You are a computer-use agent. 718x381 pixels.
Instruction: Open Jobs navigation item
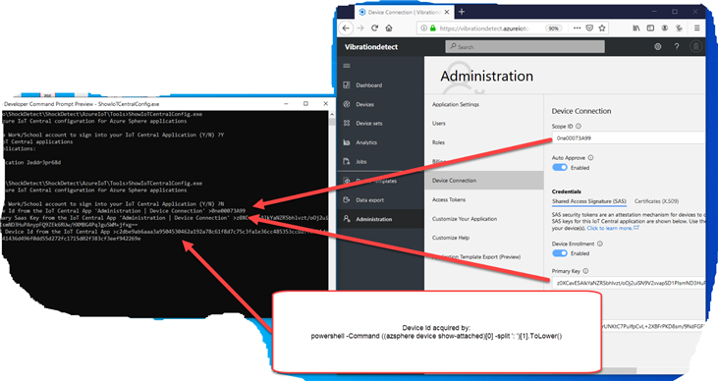coord(361,162)
